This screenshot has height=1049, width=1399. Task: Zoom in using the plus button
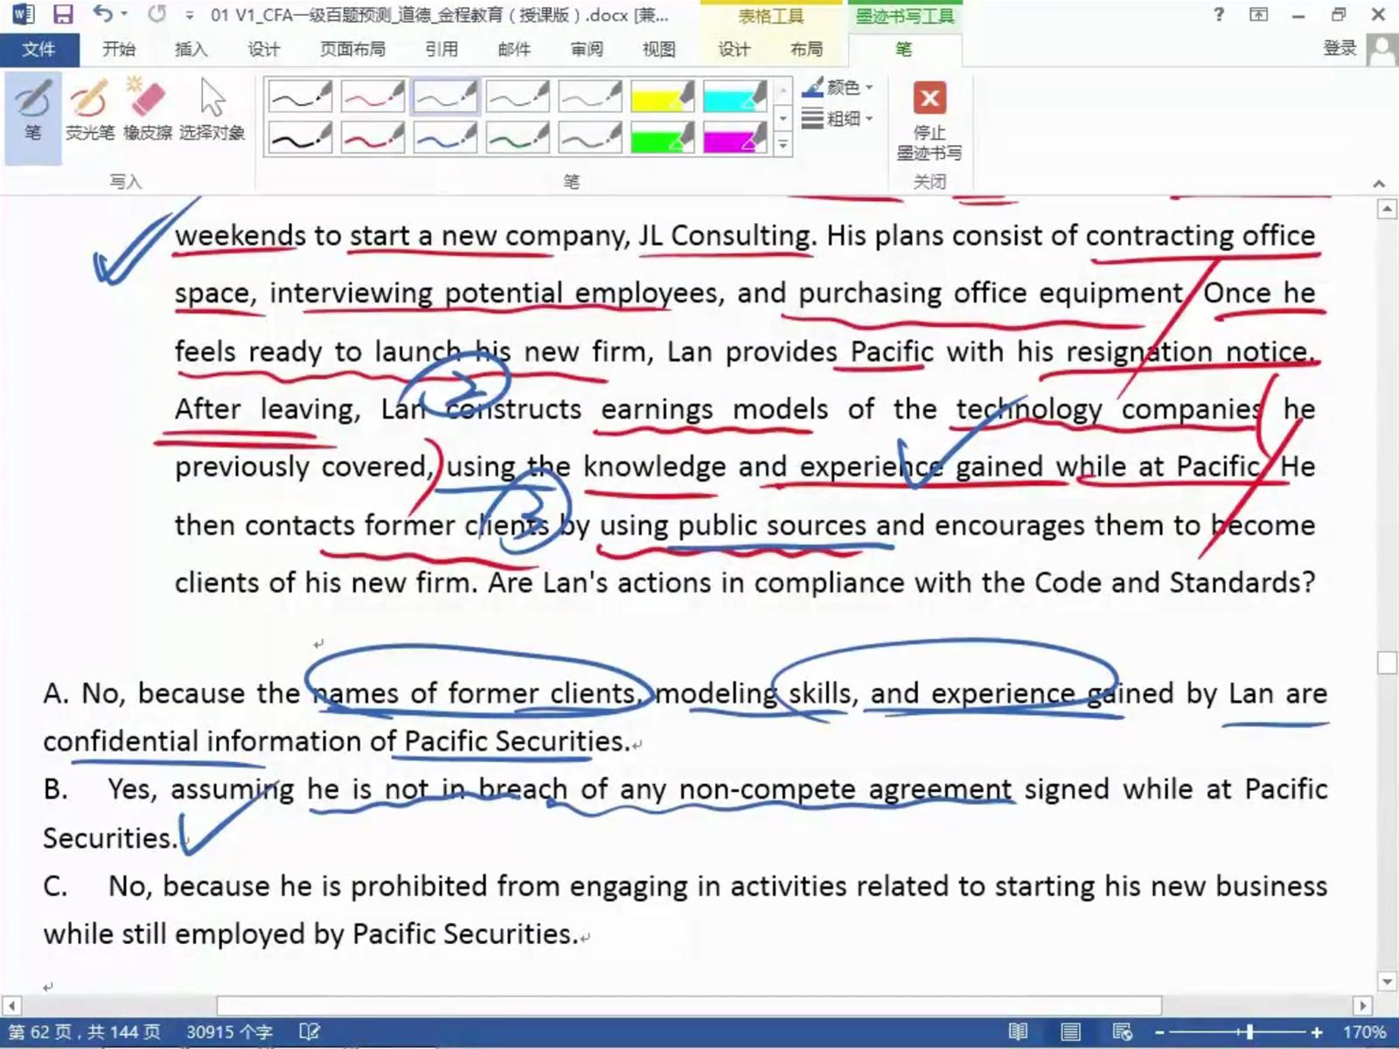(1317, 1032)
